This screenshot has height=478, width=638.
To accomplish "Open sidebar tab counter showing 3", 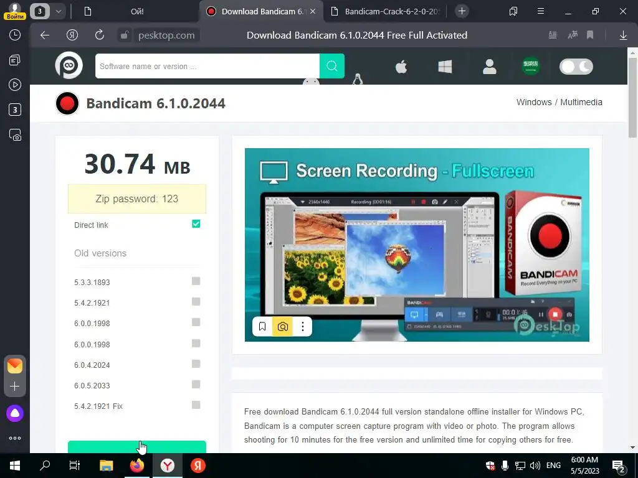I will click(x=15, y=110).
